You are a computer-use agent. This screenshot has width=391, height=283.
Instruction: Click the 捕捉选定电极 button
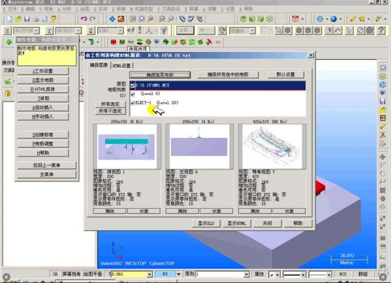(160, 75)
